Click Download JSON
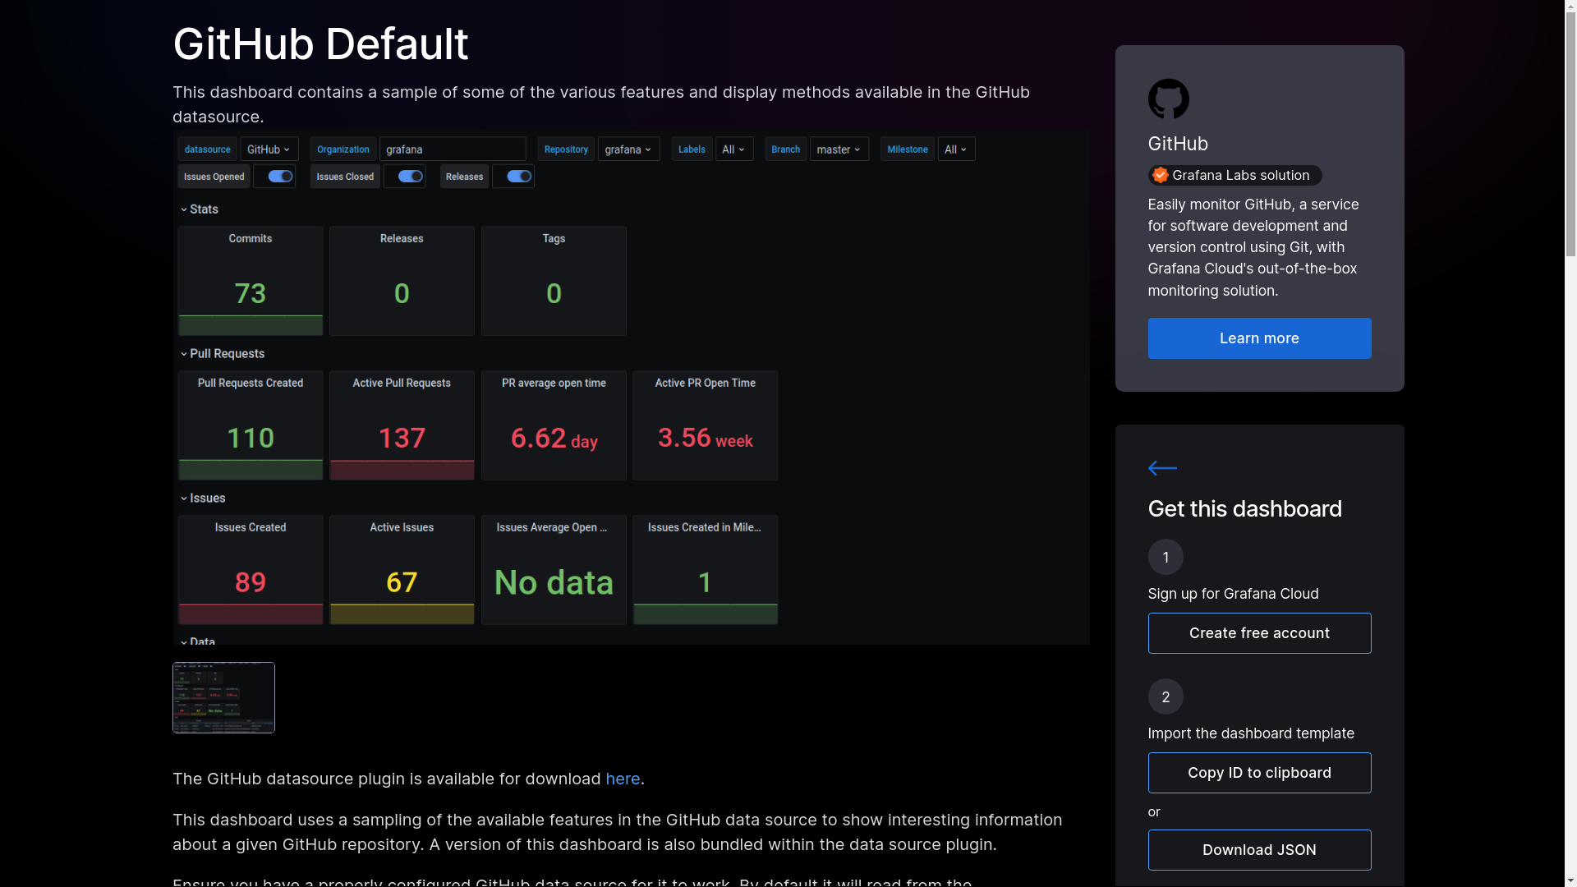Image resolution: width=1577 pixels, height=887 pixels. click(x=1259, y=850)
